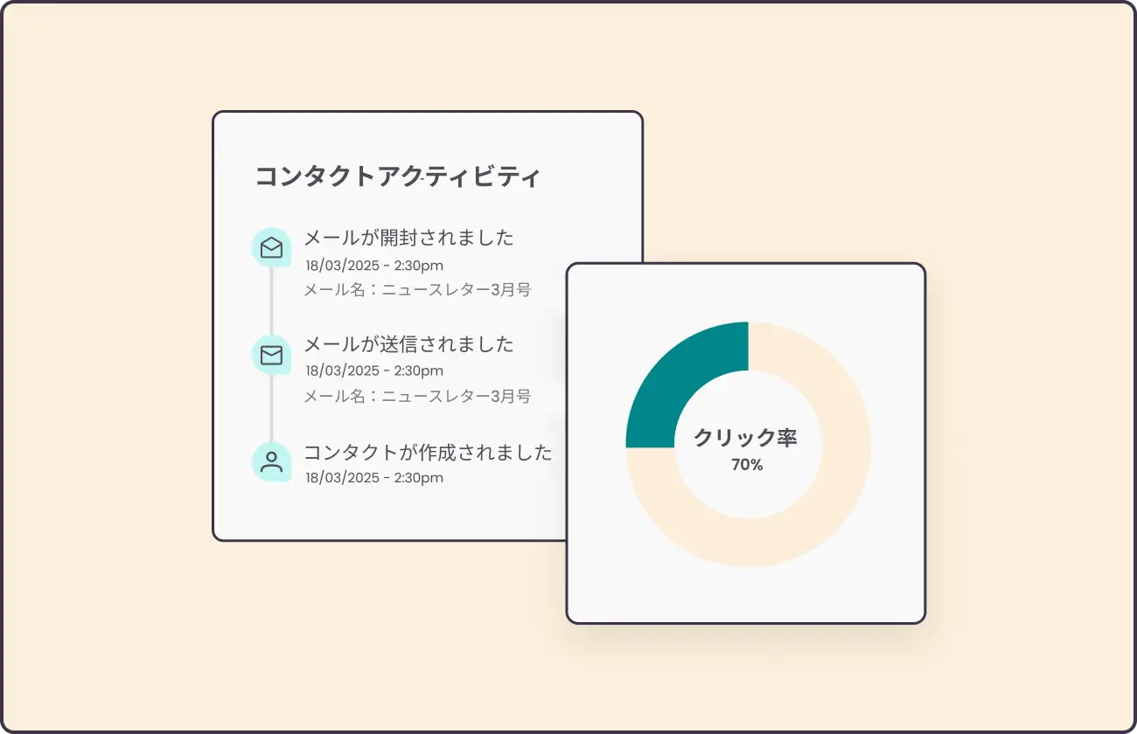The height and width of the screenshot is (734, 1137).
Task: Click the 70% value in the chart
Action: point(747,465)
